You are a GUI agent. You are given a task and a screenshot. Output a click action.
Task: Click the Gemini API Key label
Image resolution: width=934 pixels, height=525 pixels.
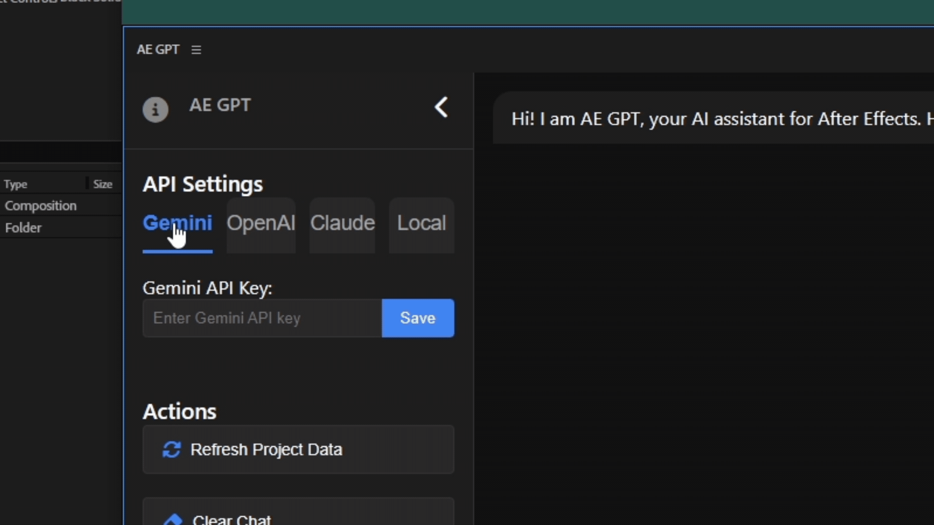pos(207,288)
